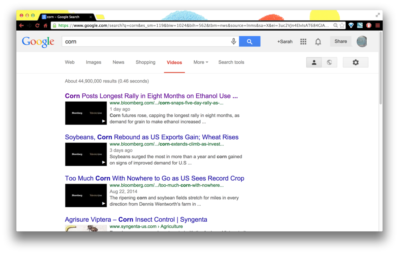Open the Google apps grid
This screenshot has height=254, width=399.
[303, 41]
